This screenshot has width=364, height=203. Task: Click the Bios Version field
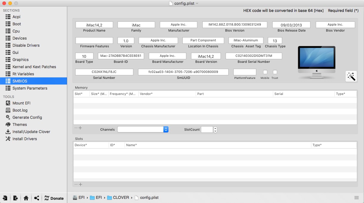point(235,25)
